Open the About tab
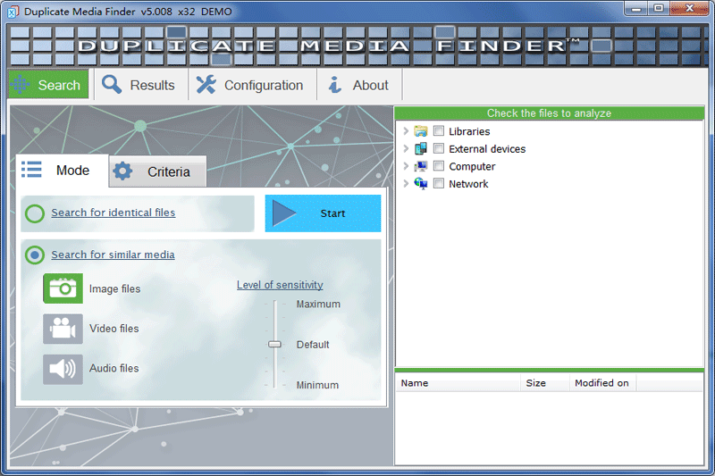The width and height of the screenshot is (715, 476). click(x=360, y=85)
